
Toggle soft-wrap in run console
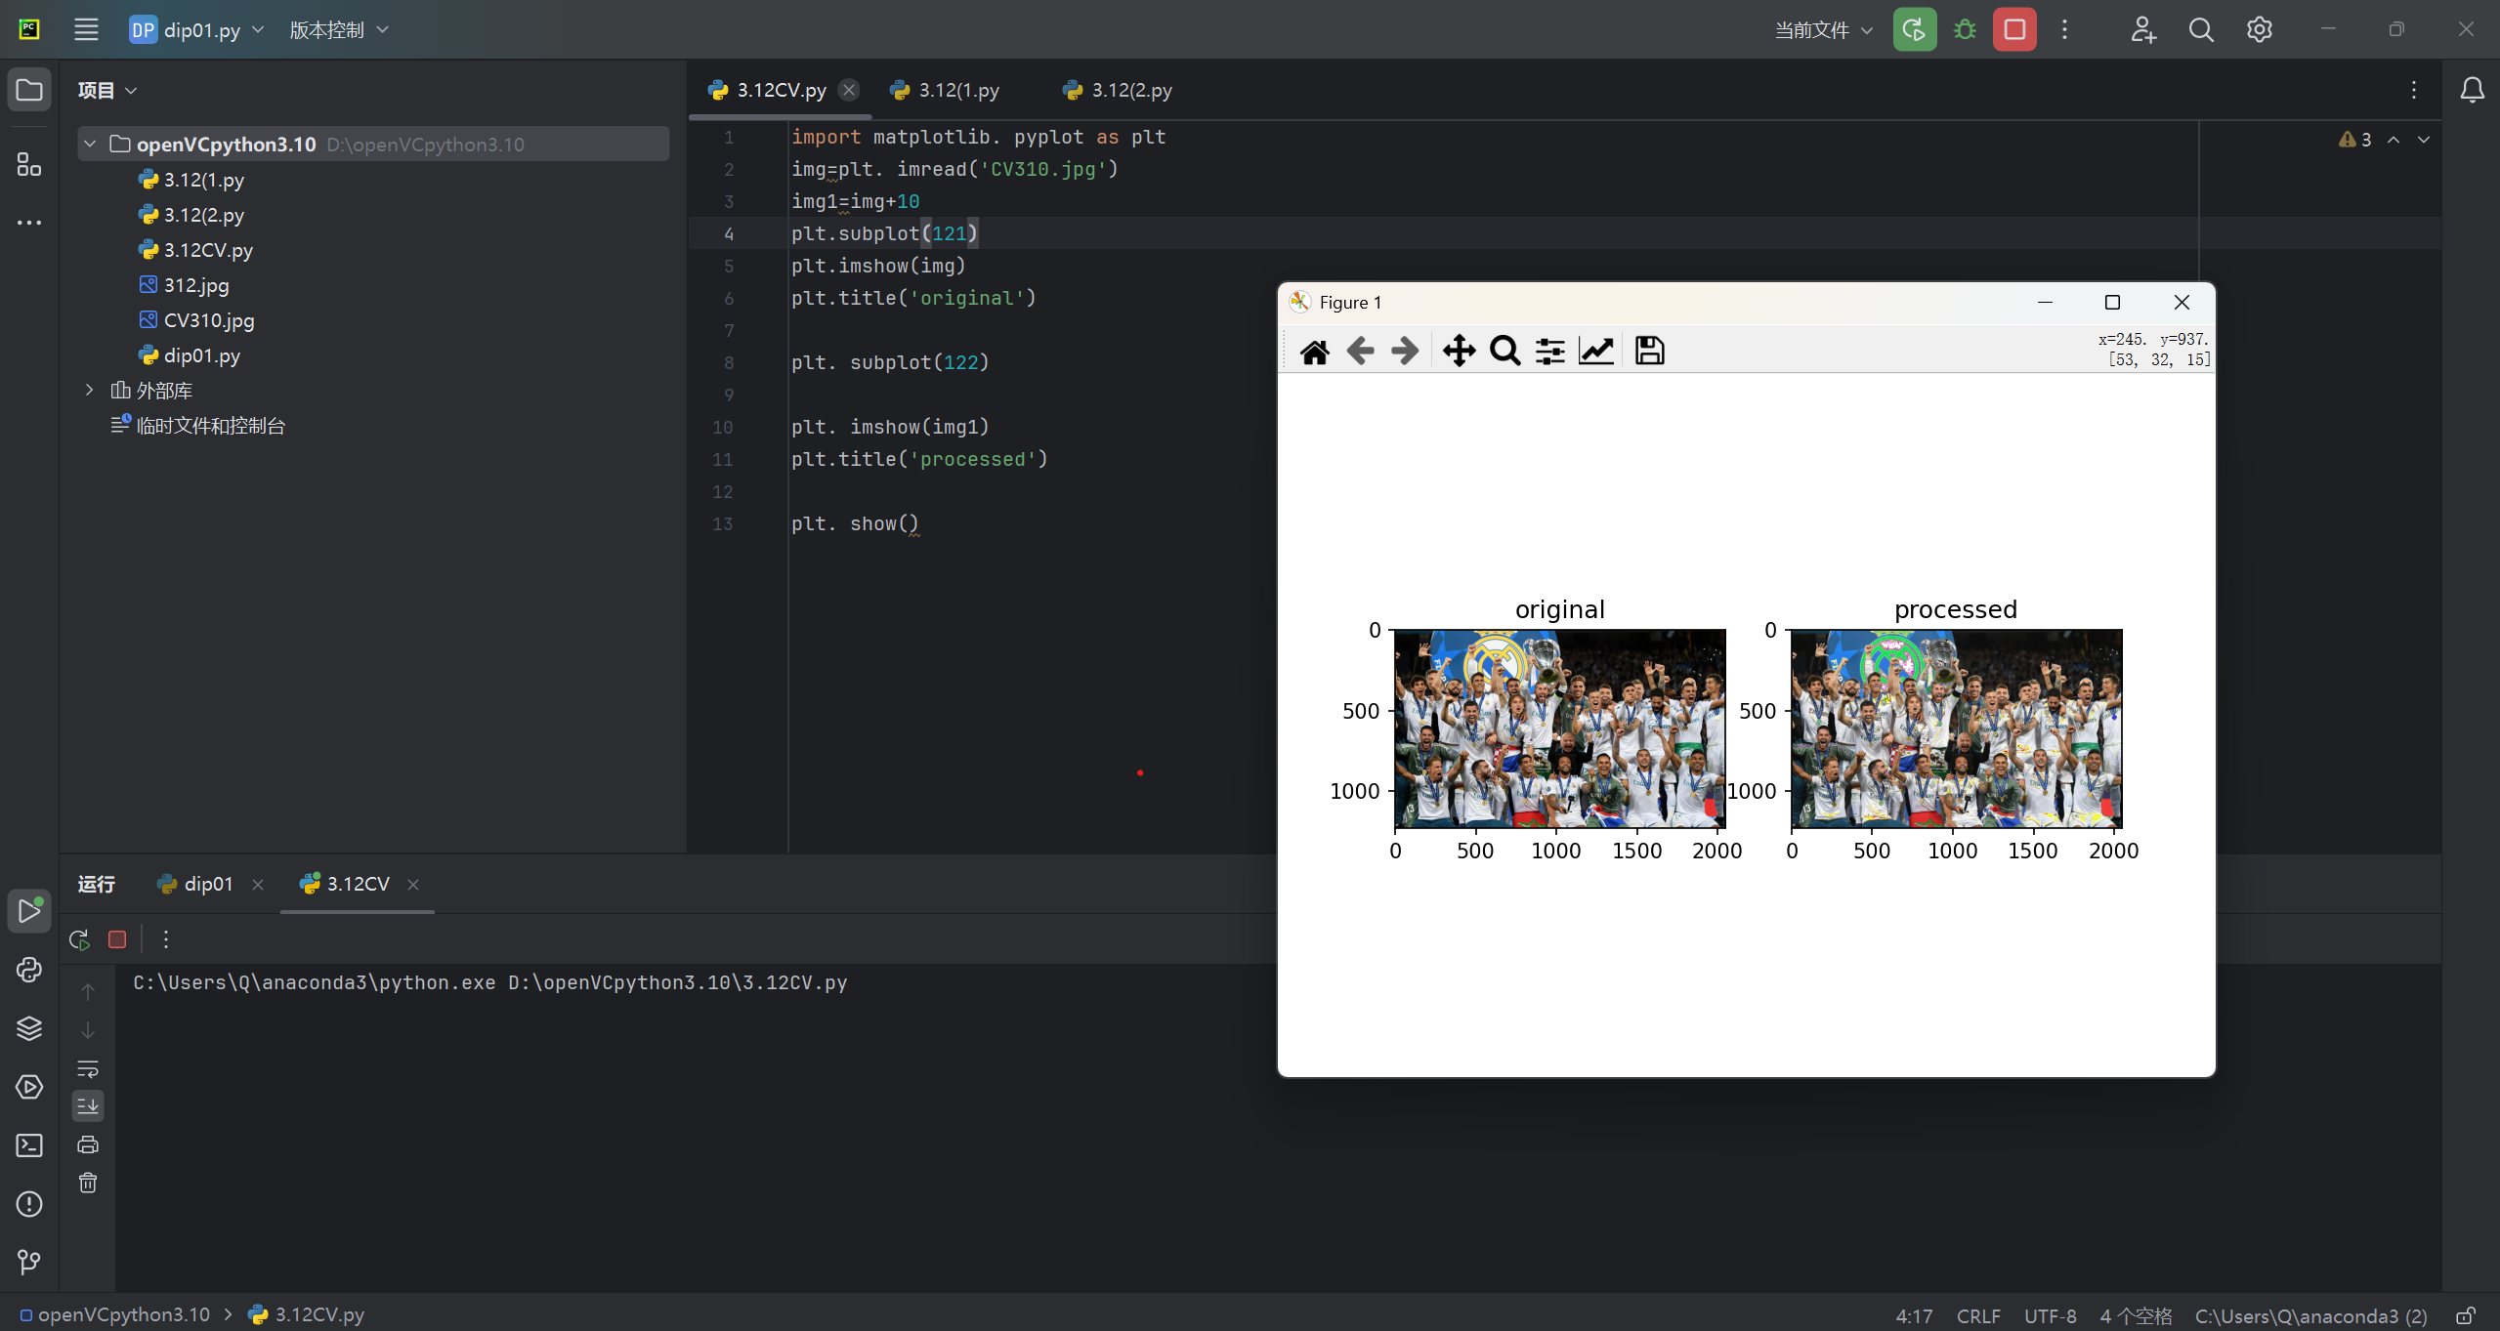[x=88, y=1067]
